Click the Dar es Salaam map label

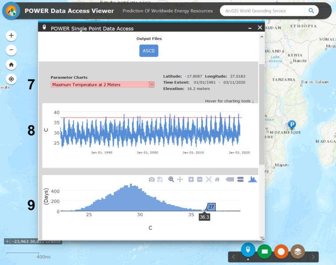pos(315,82)
